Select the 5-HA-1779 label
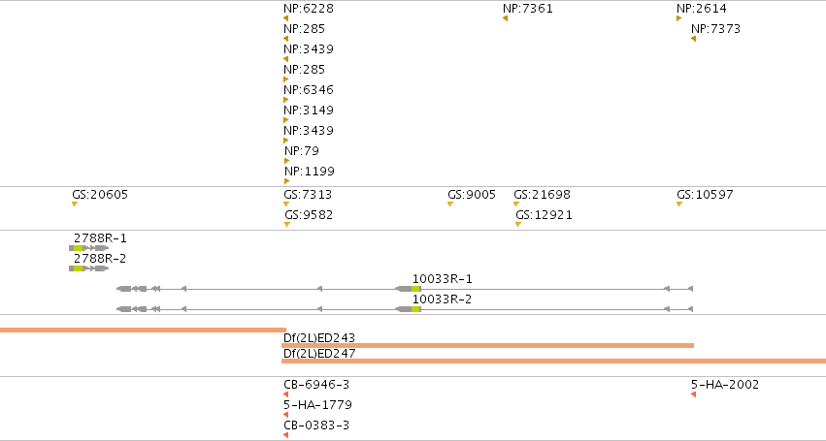 point(317,405)
